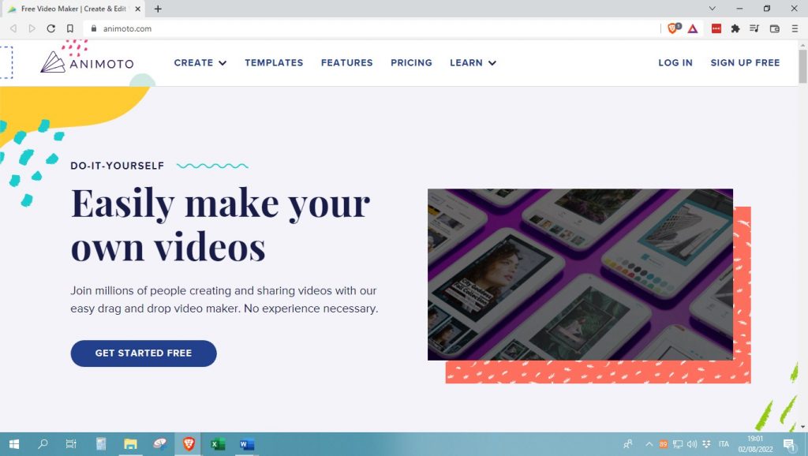Select the Pricing menu item
The width and height of the screenshot is (808, 456).
[411, 62]
